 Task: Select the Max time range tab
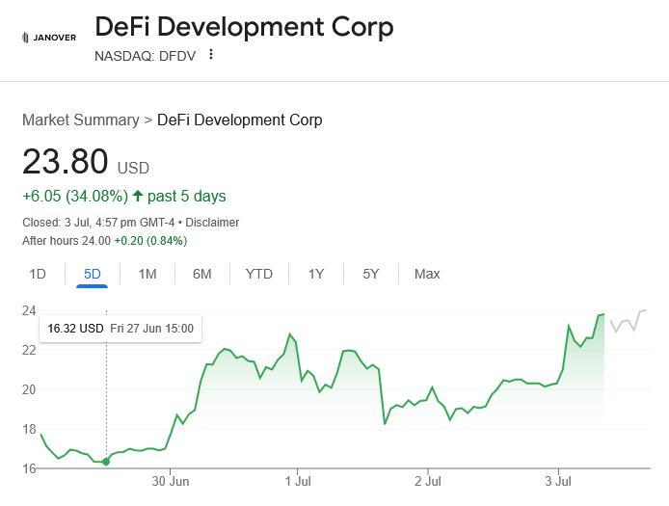click(x=426, y=274)
